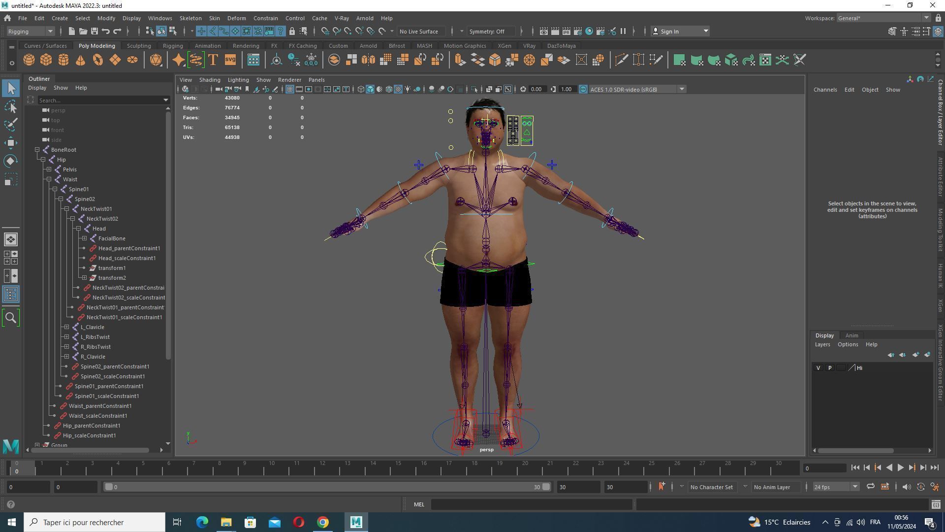Expand the L_Clavicle node in Outliner
The image size is (945, 532).
67,327
